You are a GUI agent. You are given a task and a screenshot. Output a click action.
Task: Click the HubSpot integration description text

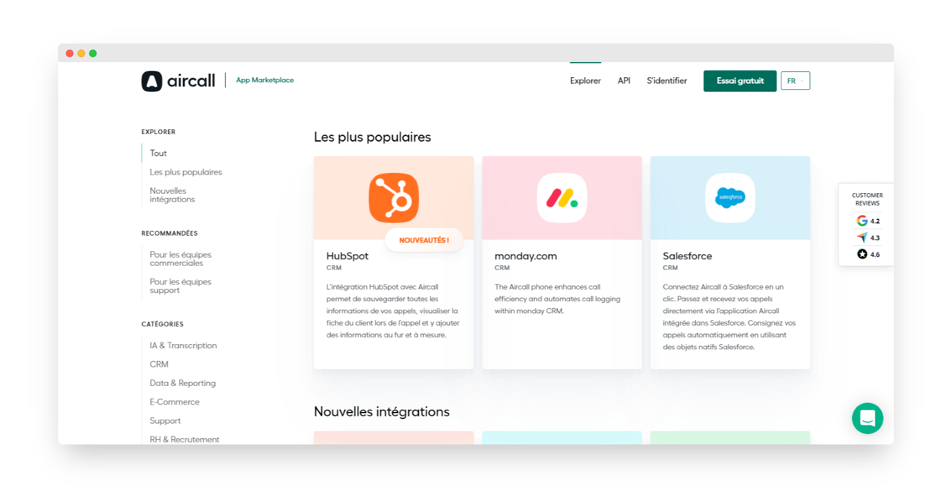(393, 311)
